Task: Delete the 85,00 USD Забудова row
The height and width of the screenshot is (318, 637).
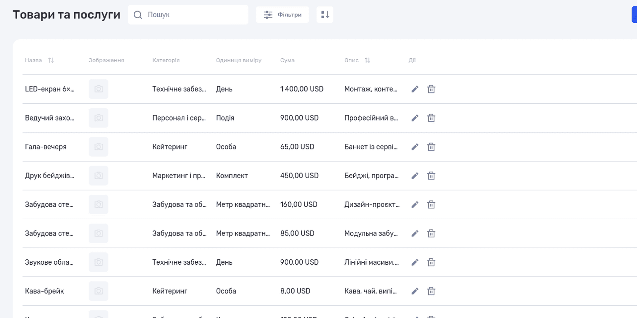Action: tap(431, 234)
